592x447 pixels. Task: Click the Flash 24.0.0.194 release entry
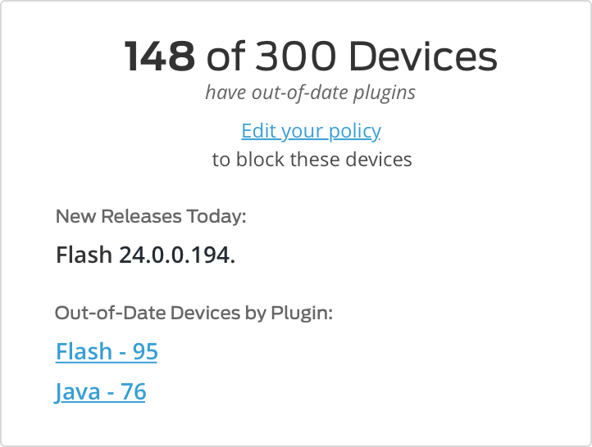tap(145, 256)
